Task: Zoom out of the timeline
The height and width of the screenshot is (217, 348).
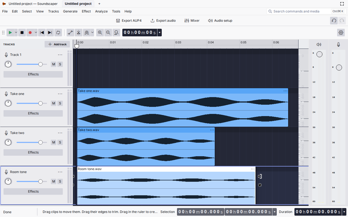Action: (x=108, y=33)
